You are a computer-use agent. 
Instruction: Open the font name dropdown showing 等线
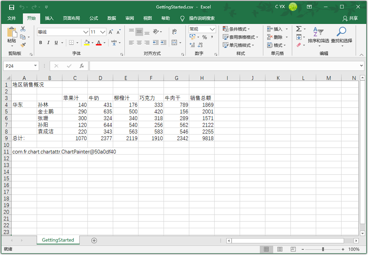coord(85,32)
